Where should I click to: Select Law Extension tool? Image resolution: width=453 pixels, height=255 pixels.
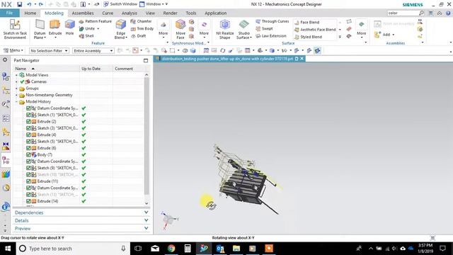[270, 36]
